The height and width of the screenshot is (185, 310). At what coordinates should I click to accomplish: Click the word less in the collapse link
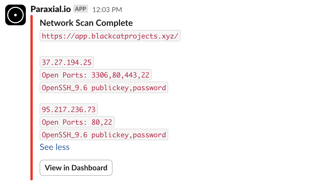click(x=62, y=147)
